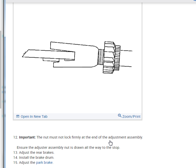
Task: Click the brake adjuster assembly diagram
Action: 77,57
